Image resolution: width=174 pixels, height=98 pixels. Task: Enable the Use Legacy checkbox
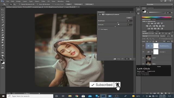pyautogui.click(x=99, y=29)
